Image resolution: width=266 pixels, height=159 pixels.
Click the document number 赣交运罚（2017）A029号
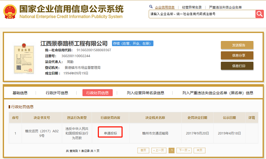(x=42, y=133)
